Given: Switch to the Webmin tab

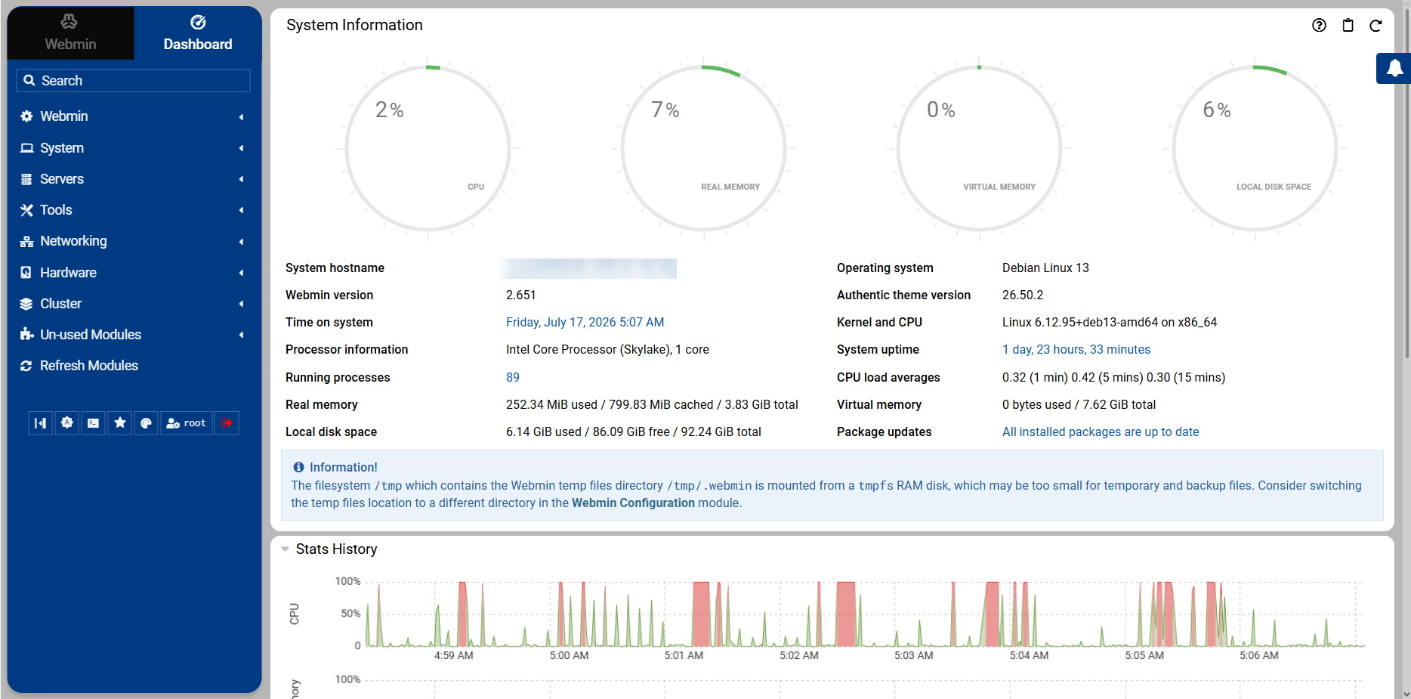Looking at the screenshot, I should click(70, 33).
